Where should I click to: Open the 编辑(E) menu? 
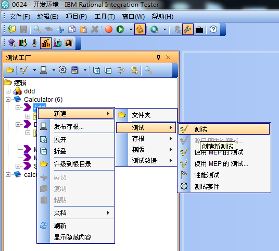tap(48, 17)
